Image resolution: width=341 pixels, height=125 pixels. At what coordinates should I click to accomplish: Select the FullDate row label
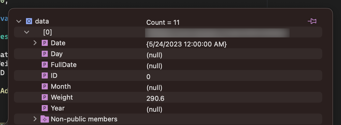pyautogui.click(x=63, y=65)
